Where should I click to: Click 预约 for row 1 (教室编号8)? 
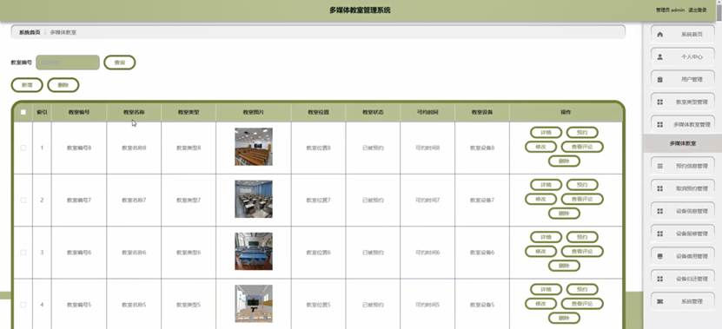[x=582, y=133]
